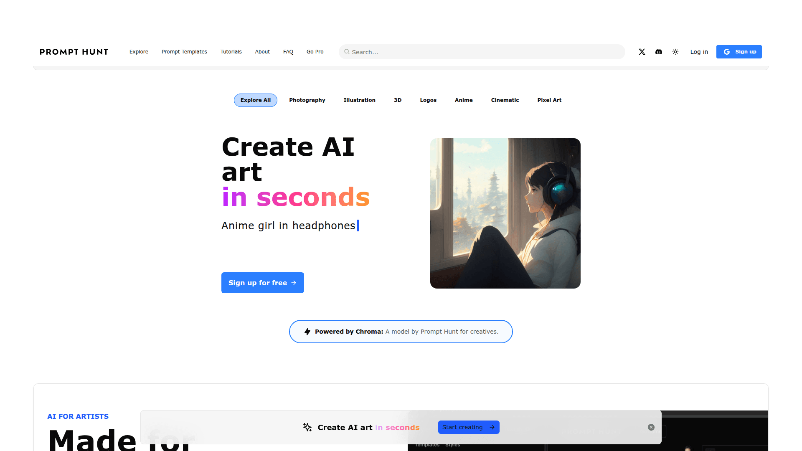Click the search magnifier icon

[x=347, y=52]
